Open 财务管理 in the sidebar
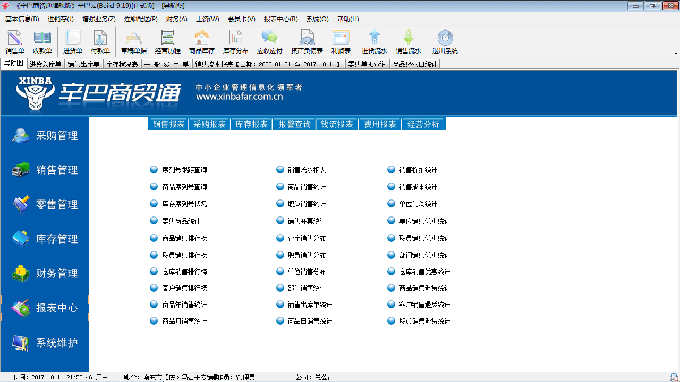This screenshot has width=680, height=382. (45, 274)
